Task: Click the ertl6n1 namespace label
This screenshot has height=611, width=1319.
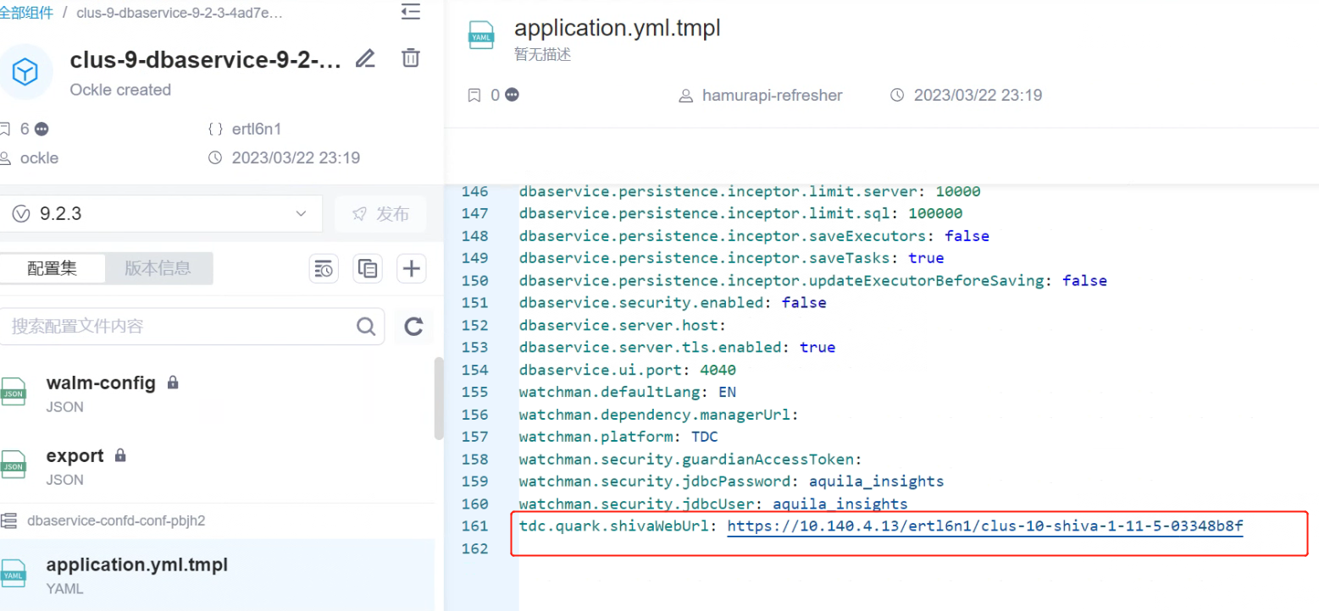Action: (x=256, y=129)
